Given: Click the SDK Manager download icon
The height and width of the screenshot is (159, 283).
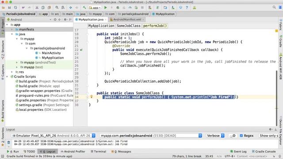Looking at the screenshot, I should click(173, 8).
